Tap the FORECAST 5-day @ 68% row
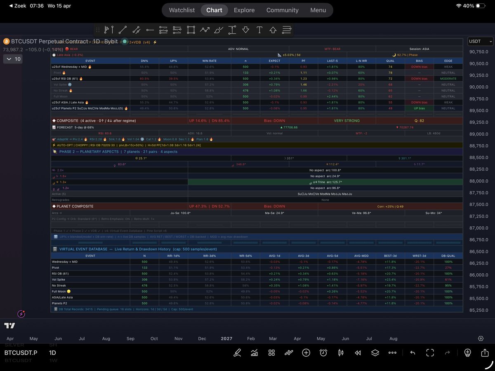This screenshot has height=371, width=495. pos(257,127)
